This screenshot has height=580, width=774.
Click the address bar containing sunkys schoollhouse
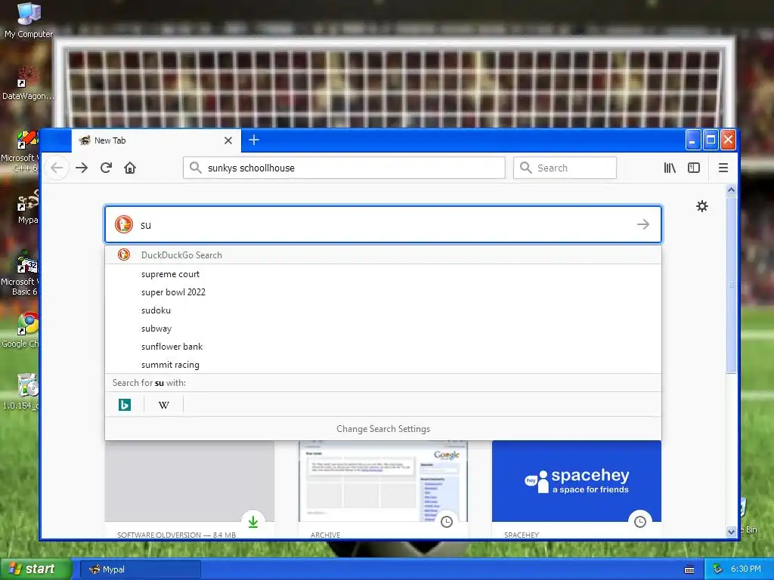click(x=344, y=168)
